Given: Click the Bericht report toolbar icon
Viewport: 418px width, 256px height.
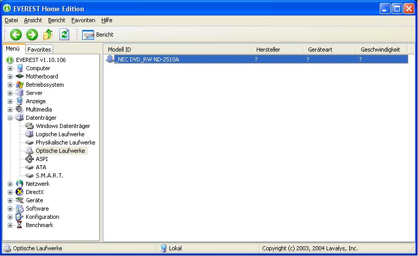Looking at the screenshot, I should (x=88, y=35).
